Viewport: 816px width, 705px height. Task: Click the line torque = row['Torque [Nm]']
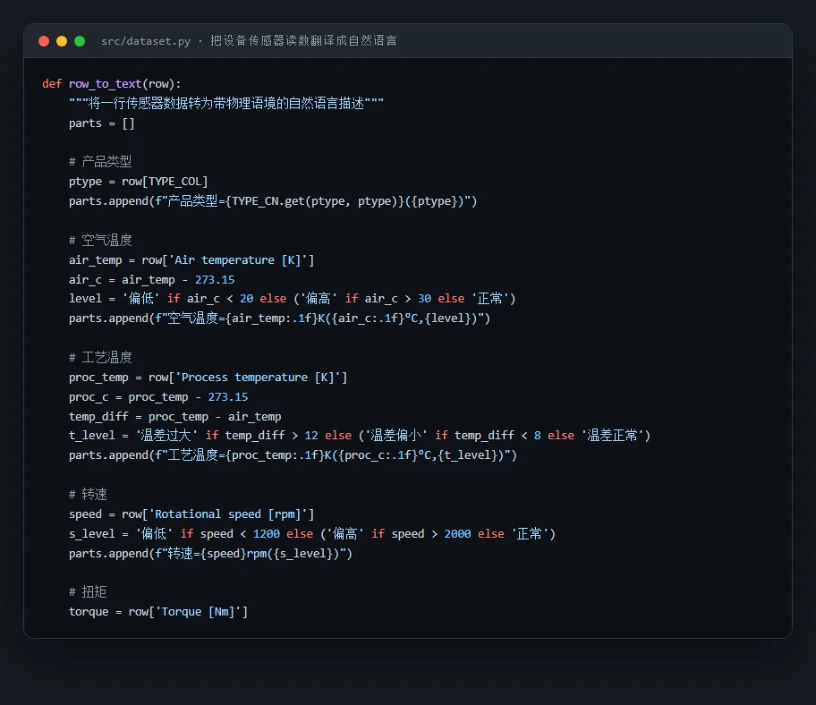click(x=158, y=612)
